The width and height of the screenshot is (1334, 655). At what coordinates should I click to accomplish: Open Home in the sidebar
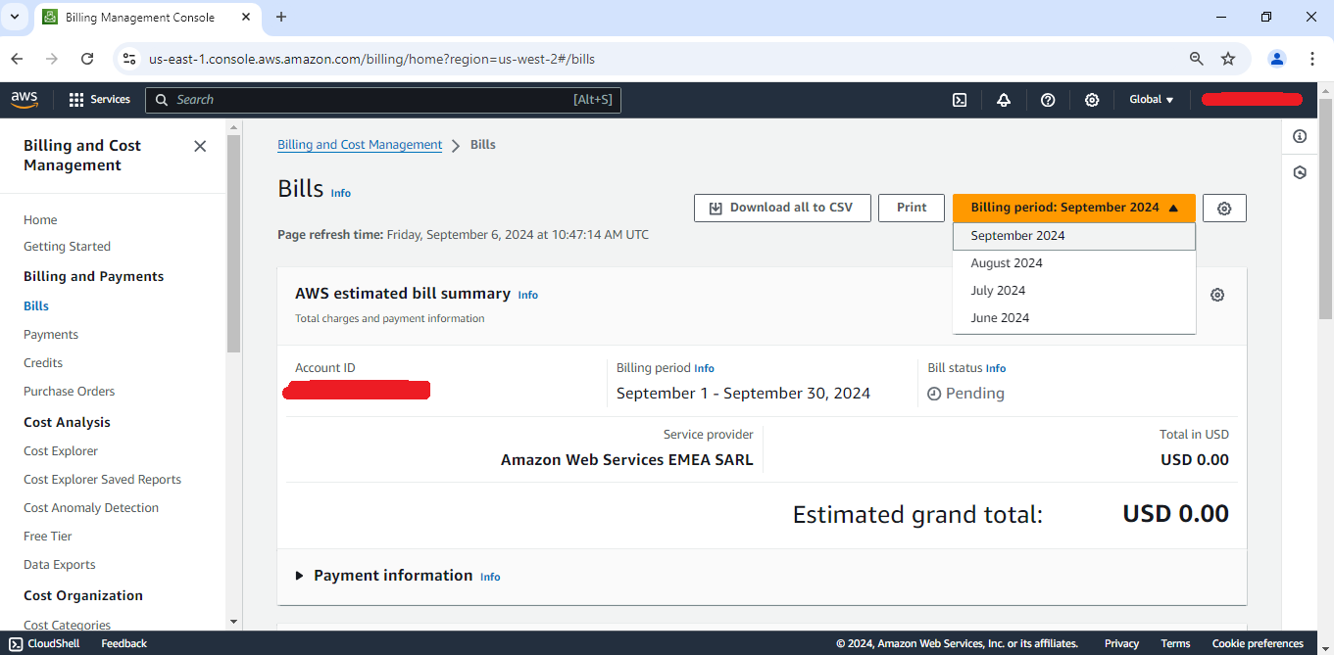point(40,220)
